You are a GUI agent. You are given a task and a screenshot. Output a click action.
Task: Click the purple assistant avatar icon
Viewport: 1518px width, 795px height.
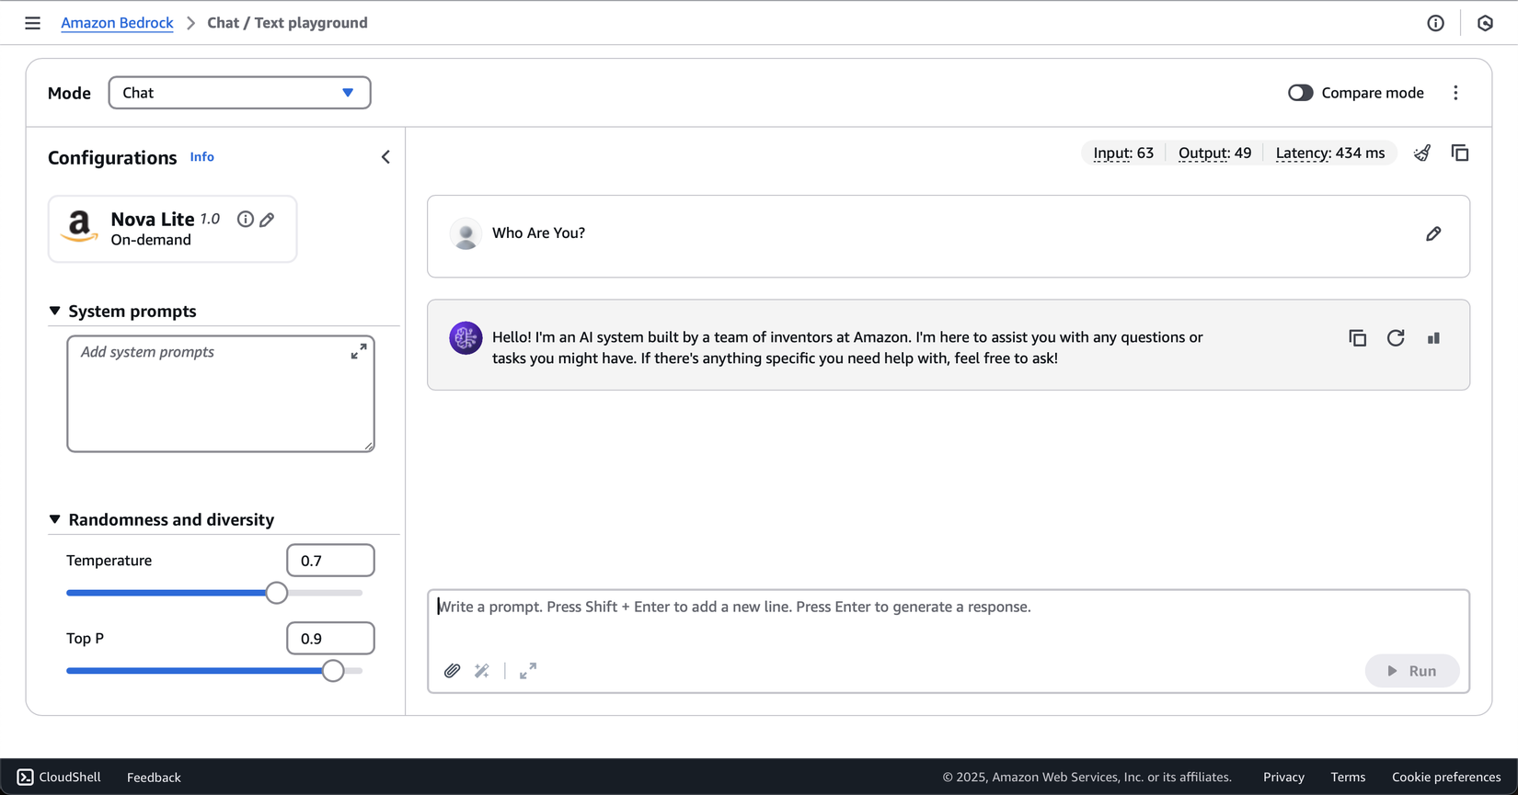(x=466, y=338)
